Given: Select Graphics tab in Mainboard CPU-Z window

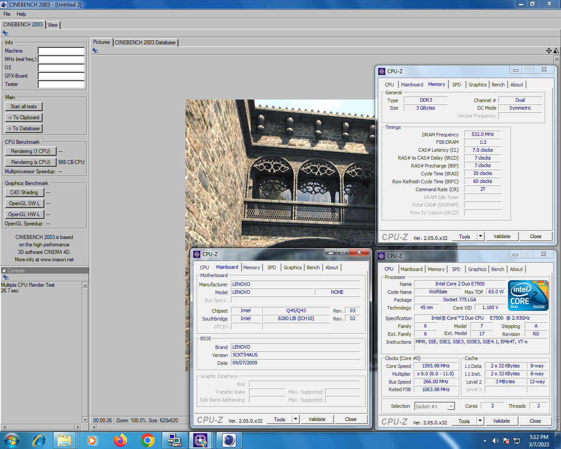Looking at the screenshot, I should [x=292, y=267].
